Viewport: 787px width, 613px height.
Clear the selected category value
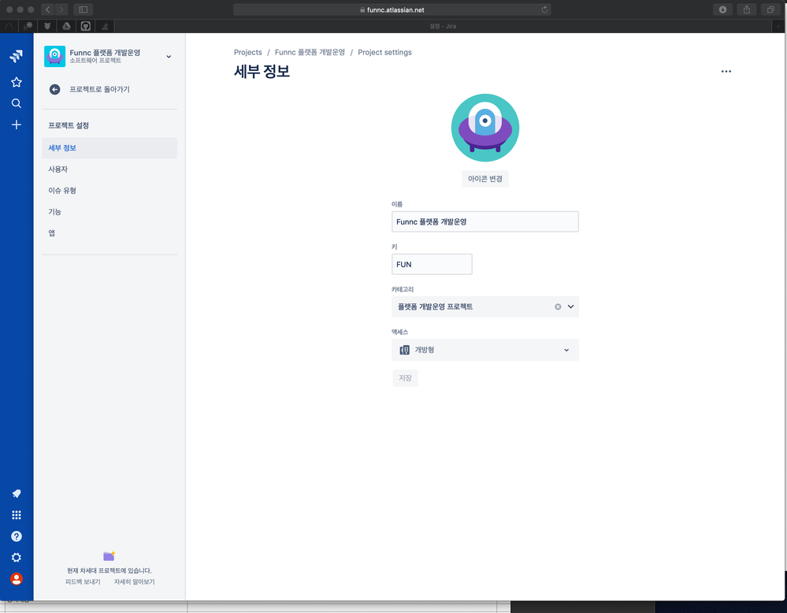558,306
